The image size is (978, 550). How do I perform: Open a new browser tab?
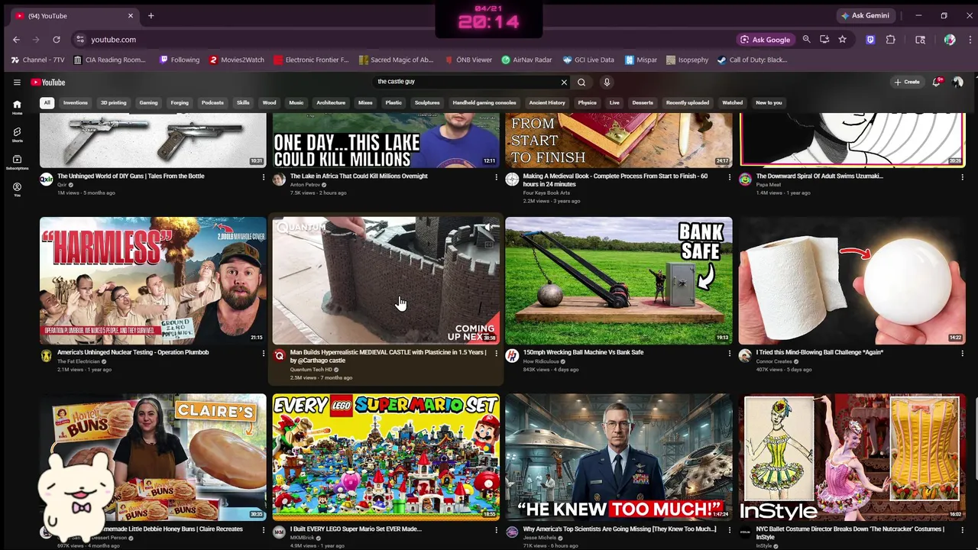pos(151,15)
